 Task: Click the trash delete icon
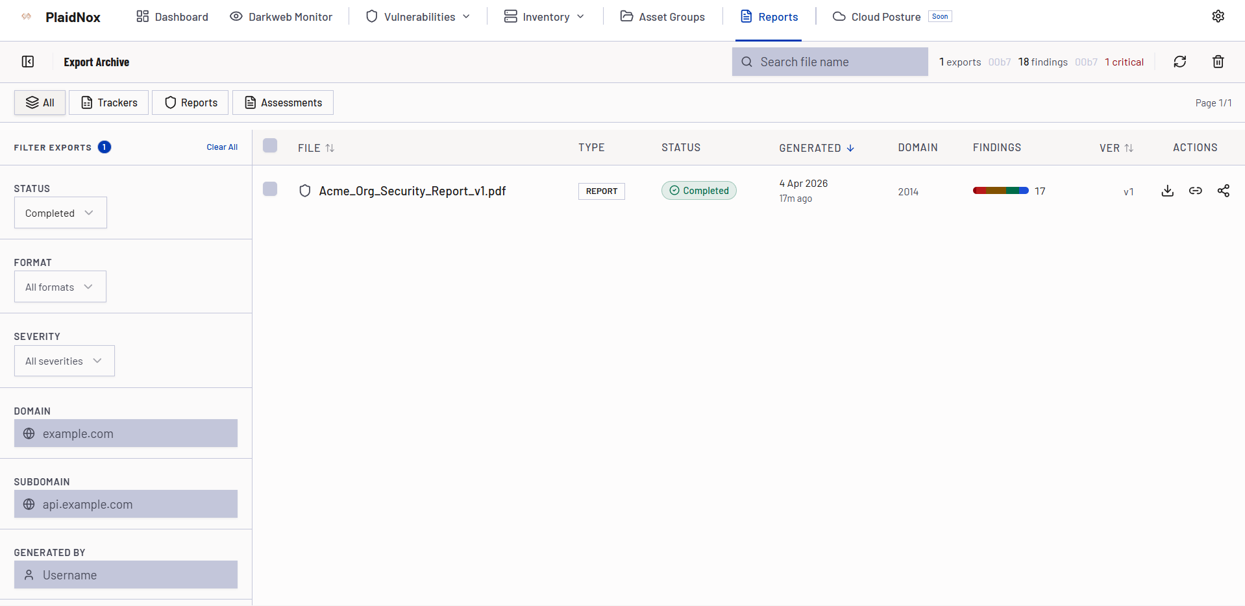point(1218,62)
